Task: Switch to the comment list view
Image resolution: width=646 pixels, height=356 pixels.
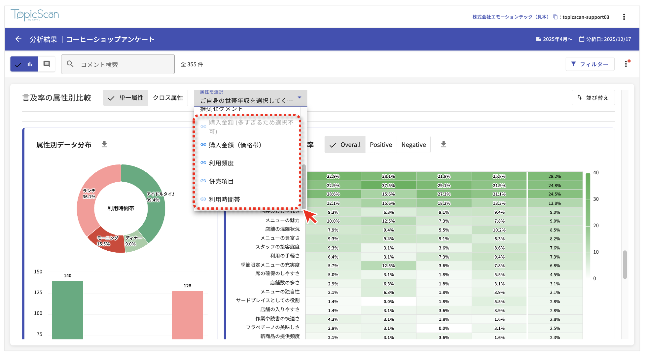Action: coord(47,64)
